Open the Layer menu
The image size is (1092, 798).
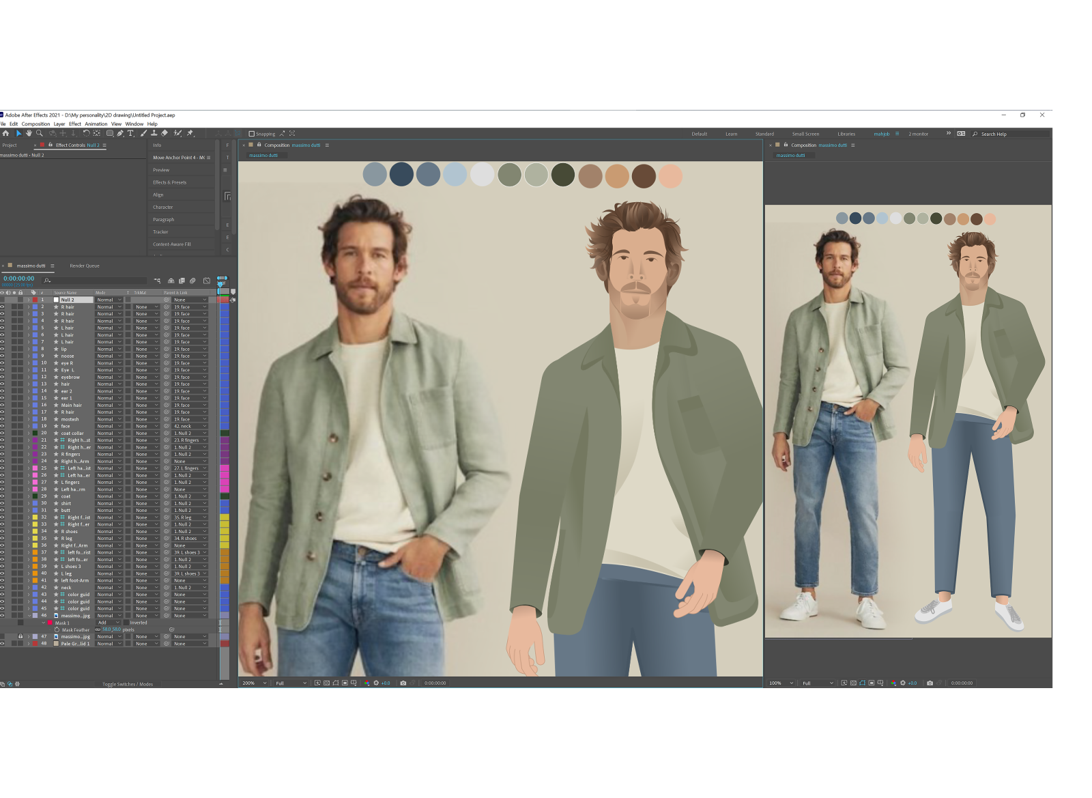pyautogui.click(x=59, y=124)
